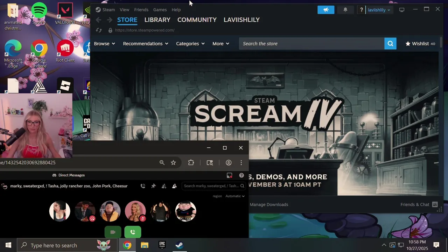448x252 pixels.
Task: Click the Steam announcements megaphone button
Action: pyautogui.click(x=326, y=10)
